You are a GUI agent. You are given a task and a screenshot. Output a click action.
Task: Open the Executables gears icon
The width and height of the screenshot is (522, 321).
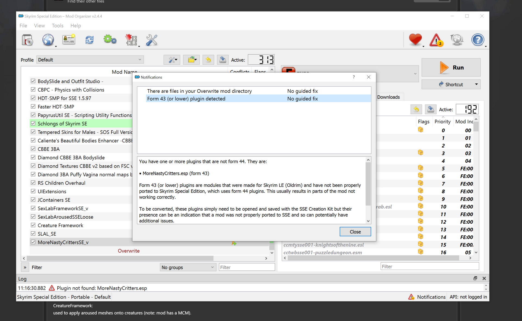110,40
